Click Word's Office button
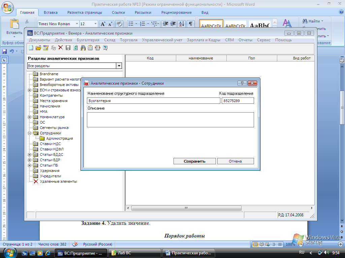This screenshot has height=258, width=345. click(x=7, y=7)
